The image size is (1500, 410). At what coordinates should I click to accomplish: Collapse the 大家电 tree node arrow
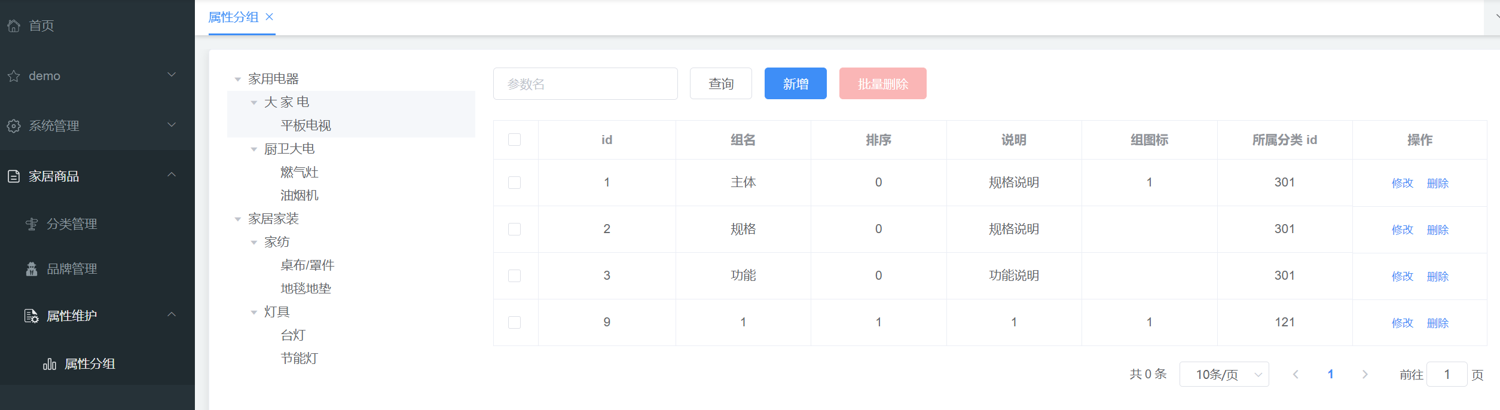[254, 103]
